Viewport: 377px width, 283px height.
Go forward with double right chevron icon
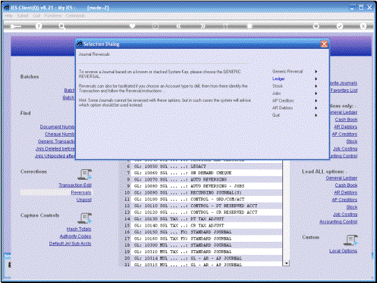203,26
